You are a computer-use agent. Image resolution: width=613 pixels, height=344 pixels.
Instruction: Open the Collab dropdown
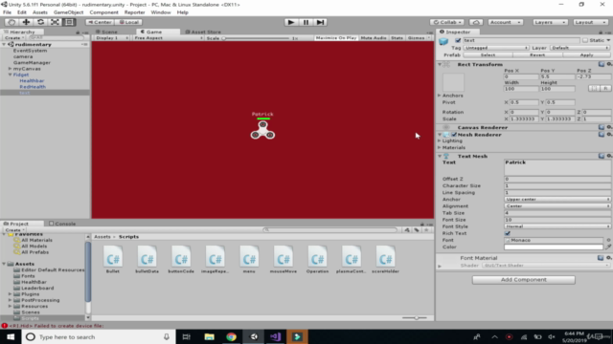[x=447, y=22]
